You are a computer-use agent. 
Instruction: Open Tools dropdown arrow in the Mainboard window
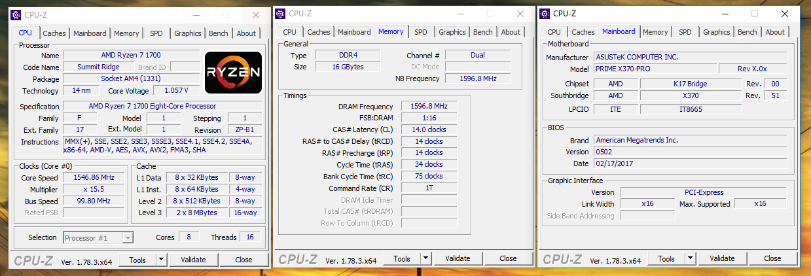[690, 258]
